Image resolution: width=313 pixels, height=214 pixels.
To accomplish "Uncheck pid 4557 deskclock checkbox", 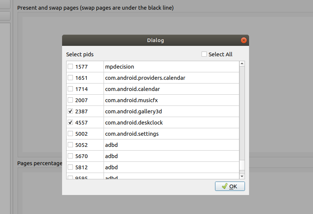I will point(70,122).
